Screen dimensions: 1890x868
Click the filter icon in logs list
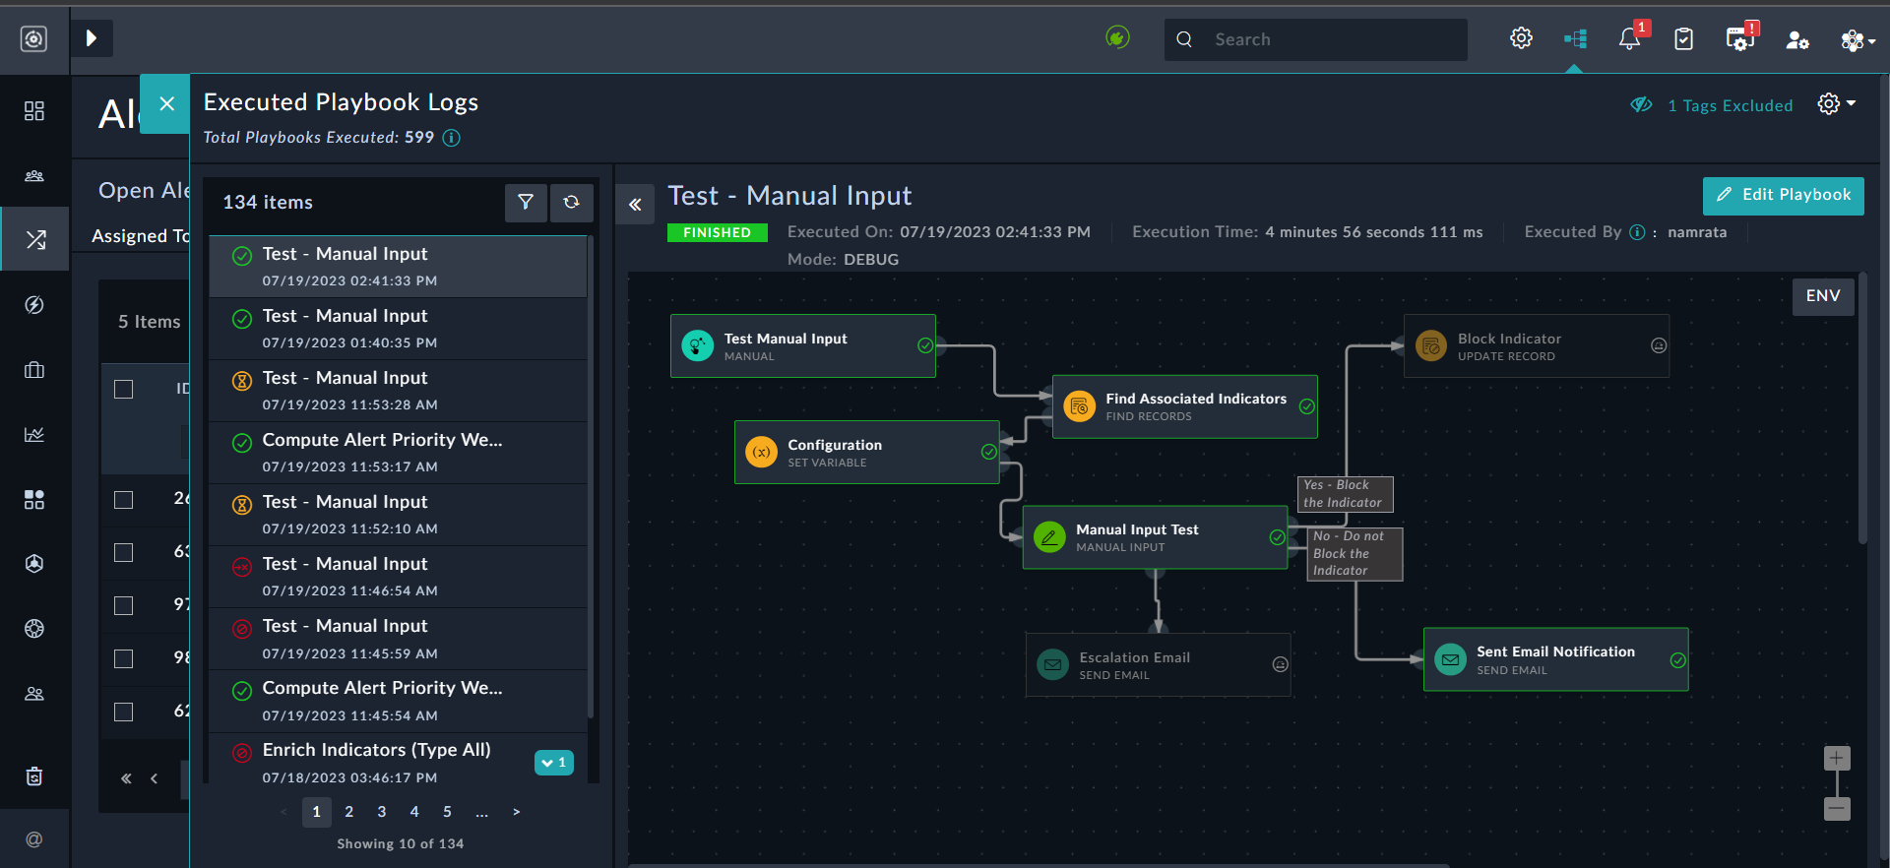point(526,202)
